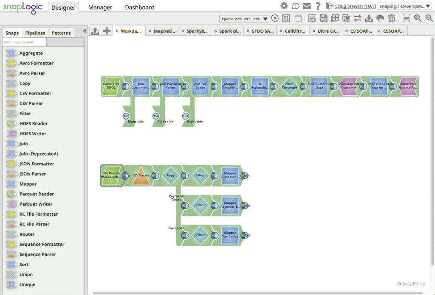435x295 pixels.
Task: Close the Spark pi... pipeline tab
Action: (x=215, y=31)
